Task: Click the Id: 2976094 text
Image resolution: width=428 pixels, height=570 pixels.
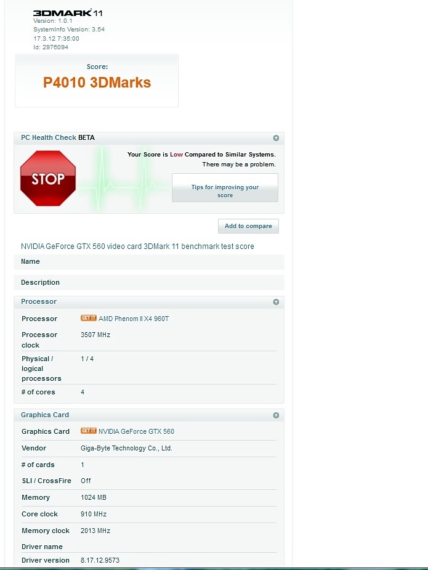Action: point(51,47)
